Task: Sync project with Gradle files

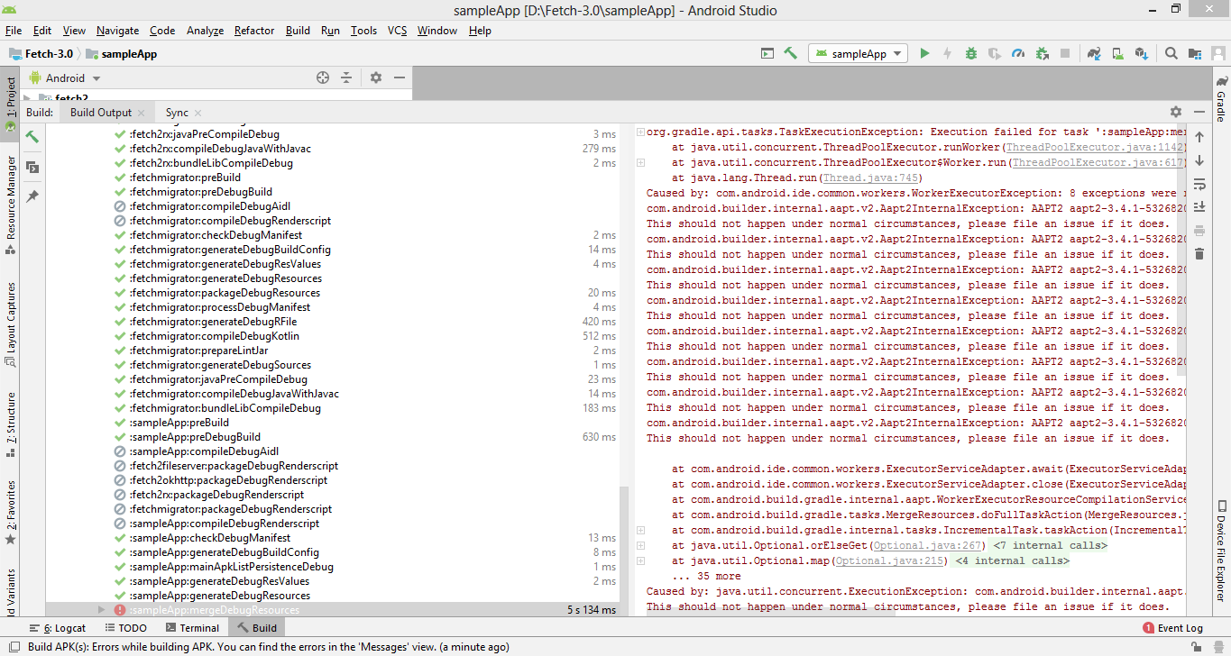Action: (x=1094, y=53)
